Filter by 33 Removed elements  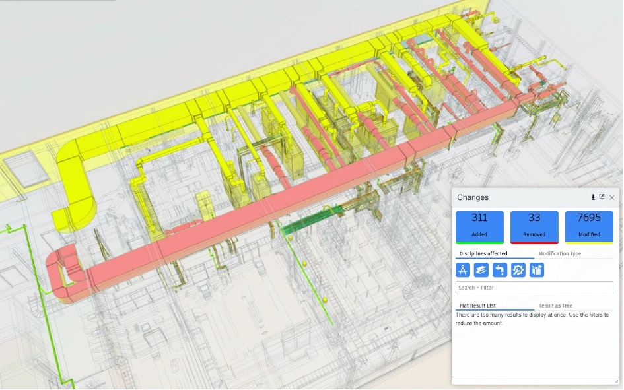click(534, 227)
